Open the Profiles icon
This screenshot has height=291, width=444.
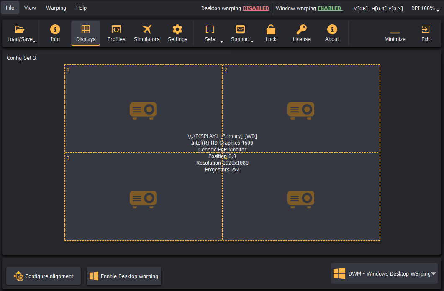coord(116,29)
